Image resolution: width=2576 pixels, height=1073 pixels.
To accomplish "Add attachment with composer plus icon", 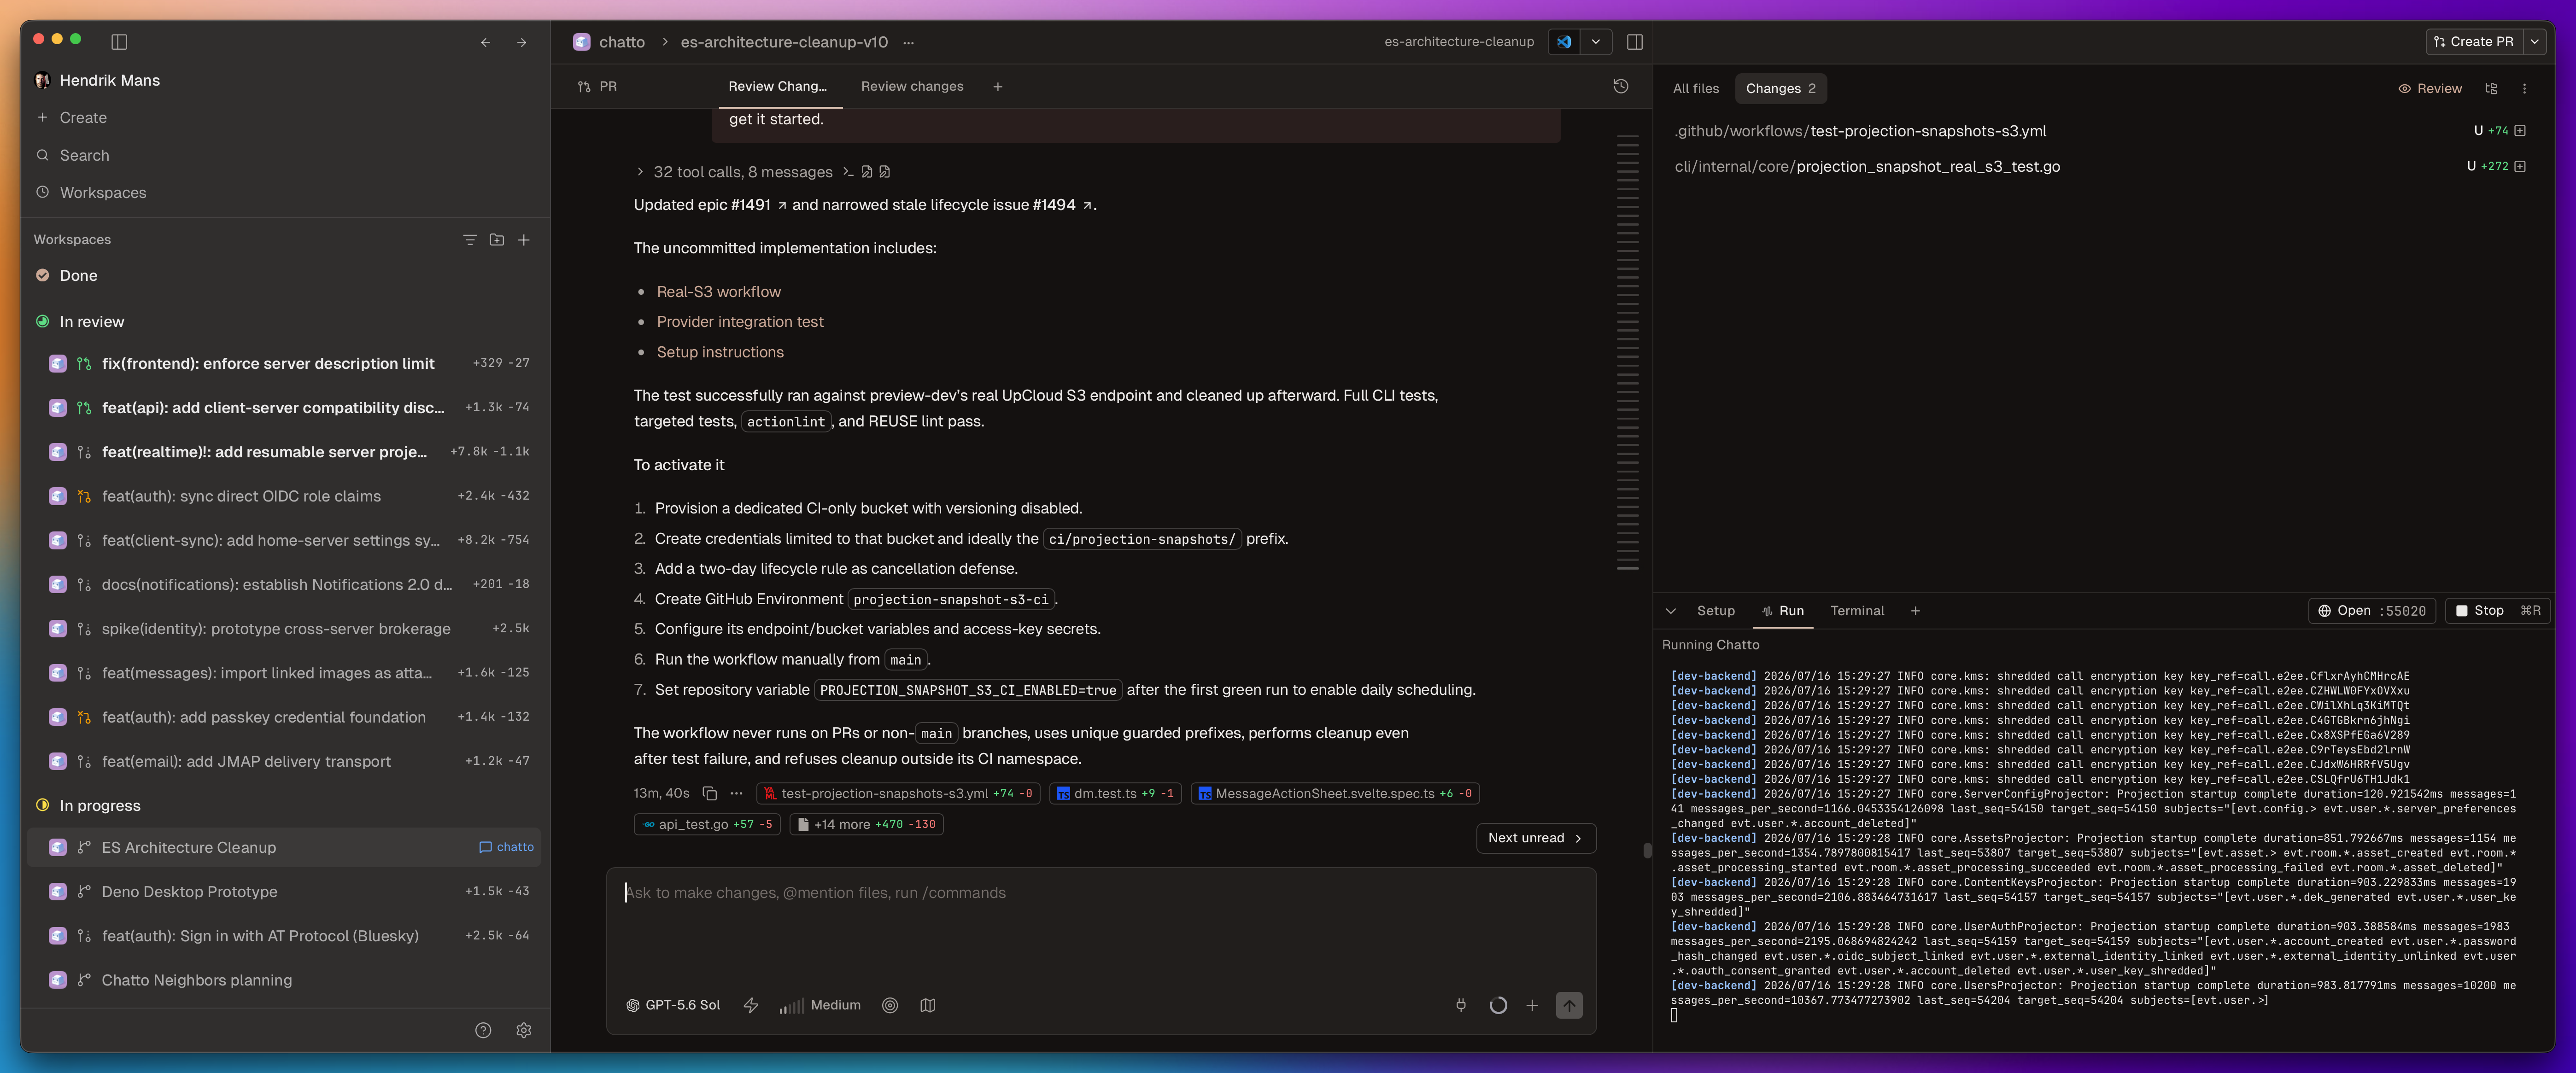I will [x=1532, y=1006].
